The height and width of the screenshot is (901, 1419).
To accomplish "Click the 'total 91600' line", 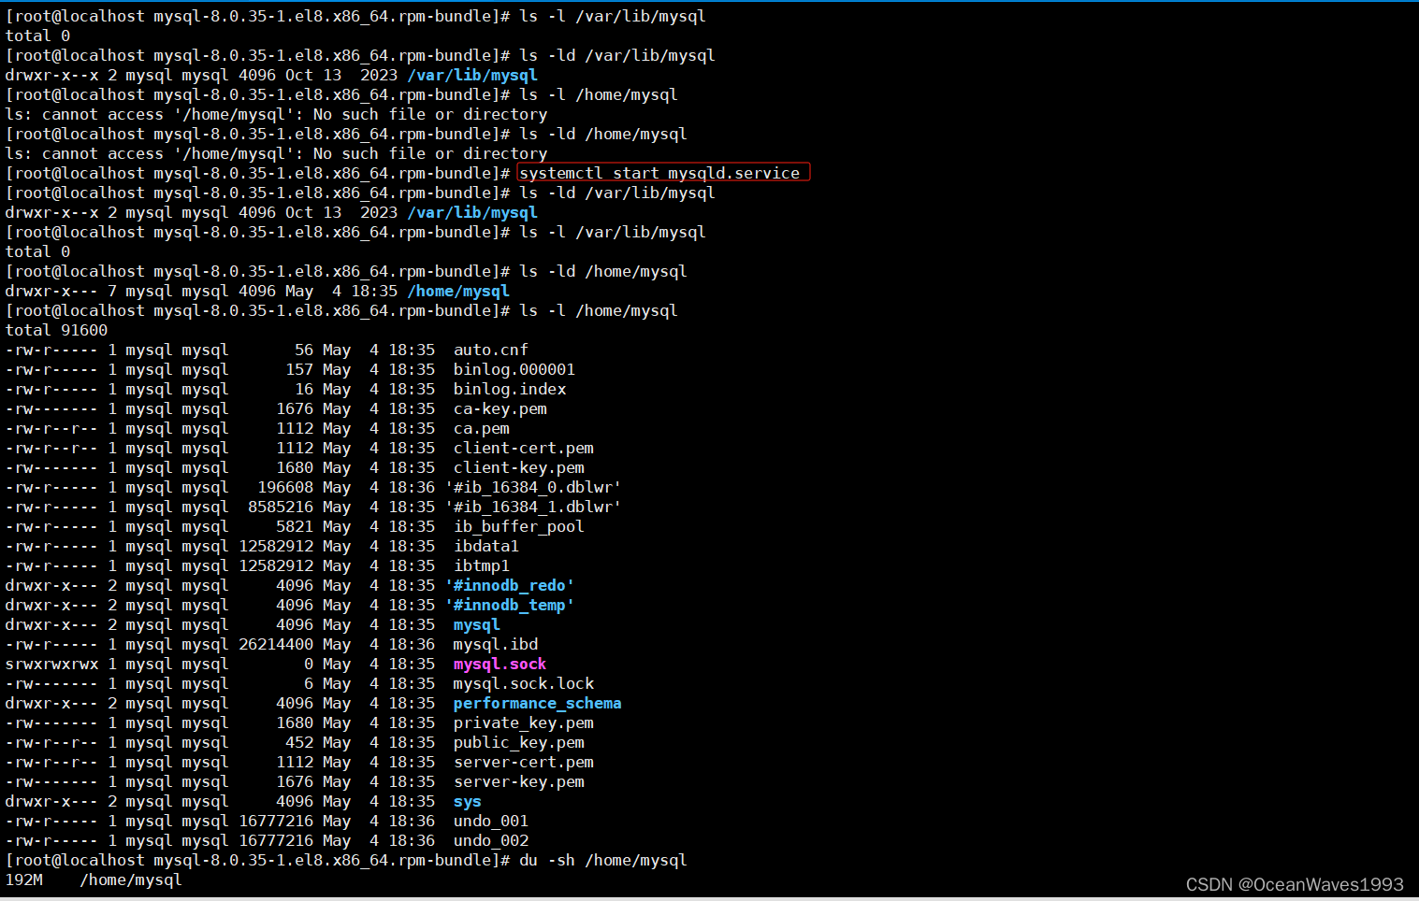I will click(56, 330).
